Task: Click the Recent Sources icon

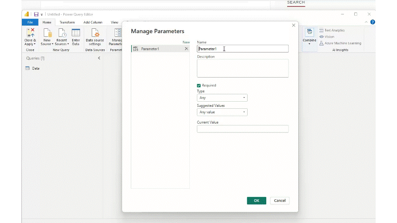Action: click(x=61, y=33)
